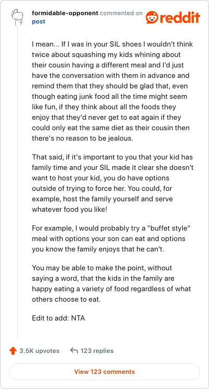Click the paragraph starting "You may be able"
The image size is (209, 389).
point(111,283)
